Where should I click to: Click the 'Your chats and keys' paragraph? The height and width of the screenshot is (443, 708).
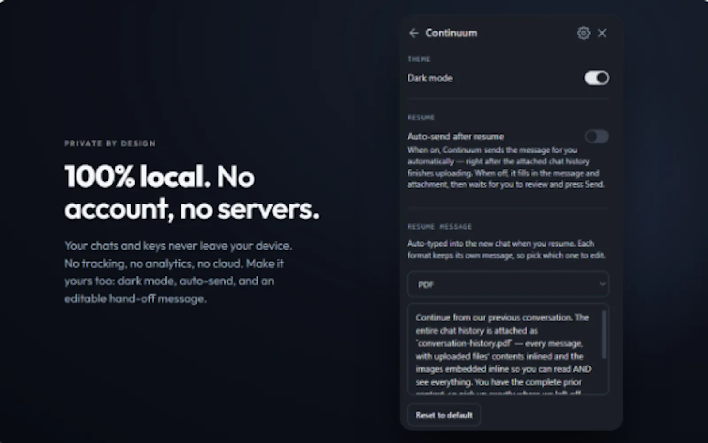click(x=178, y=272)
